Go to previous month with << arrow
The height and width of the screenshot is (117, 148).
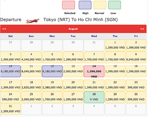(x=4, y=29)
